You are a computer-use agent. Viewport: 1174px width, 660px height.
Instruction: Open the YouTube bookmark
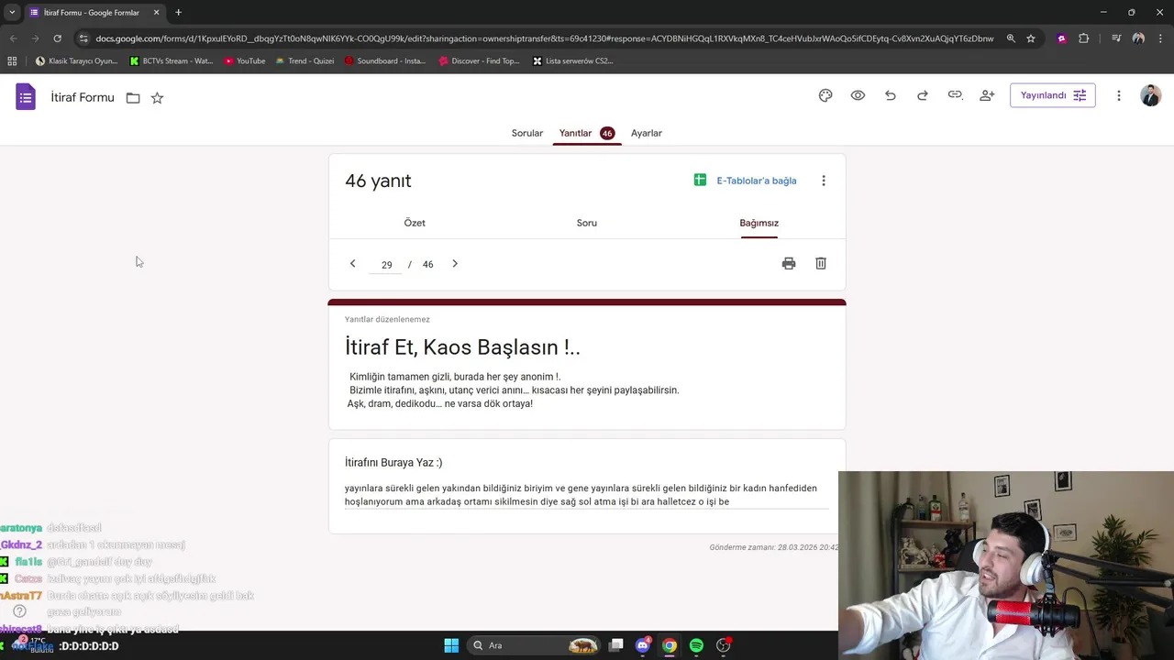click(245, 60)
